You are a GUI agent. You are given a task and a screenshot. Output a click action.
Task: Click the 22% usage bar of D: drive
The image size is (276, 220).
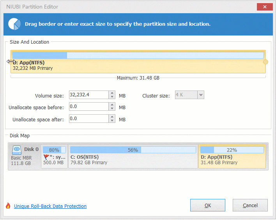232,150
